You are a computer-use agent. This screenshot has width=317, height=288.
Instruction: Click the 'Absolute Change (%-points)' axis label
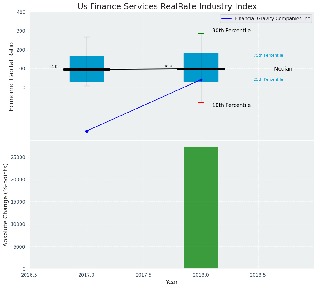click(x=6, y=205)
